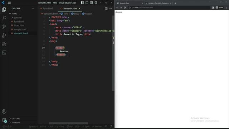Click Prettier status bar item
Image resolution: width=229 pixels, height=129 pixels.
pyautogui.click(x=97, y=126)
